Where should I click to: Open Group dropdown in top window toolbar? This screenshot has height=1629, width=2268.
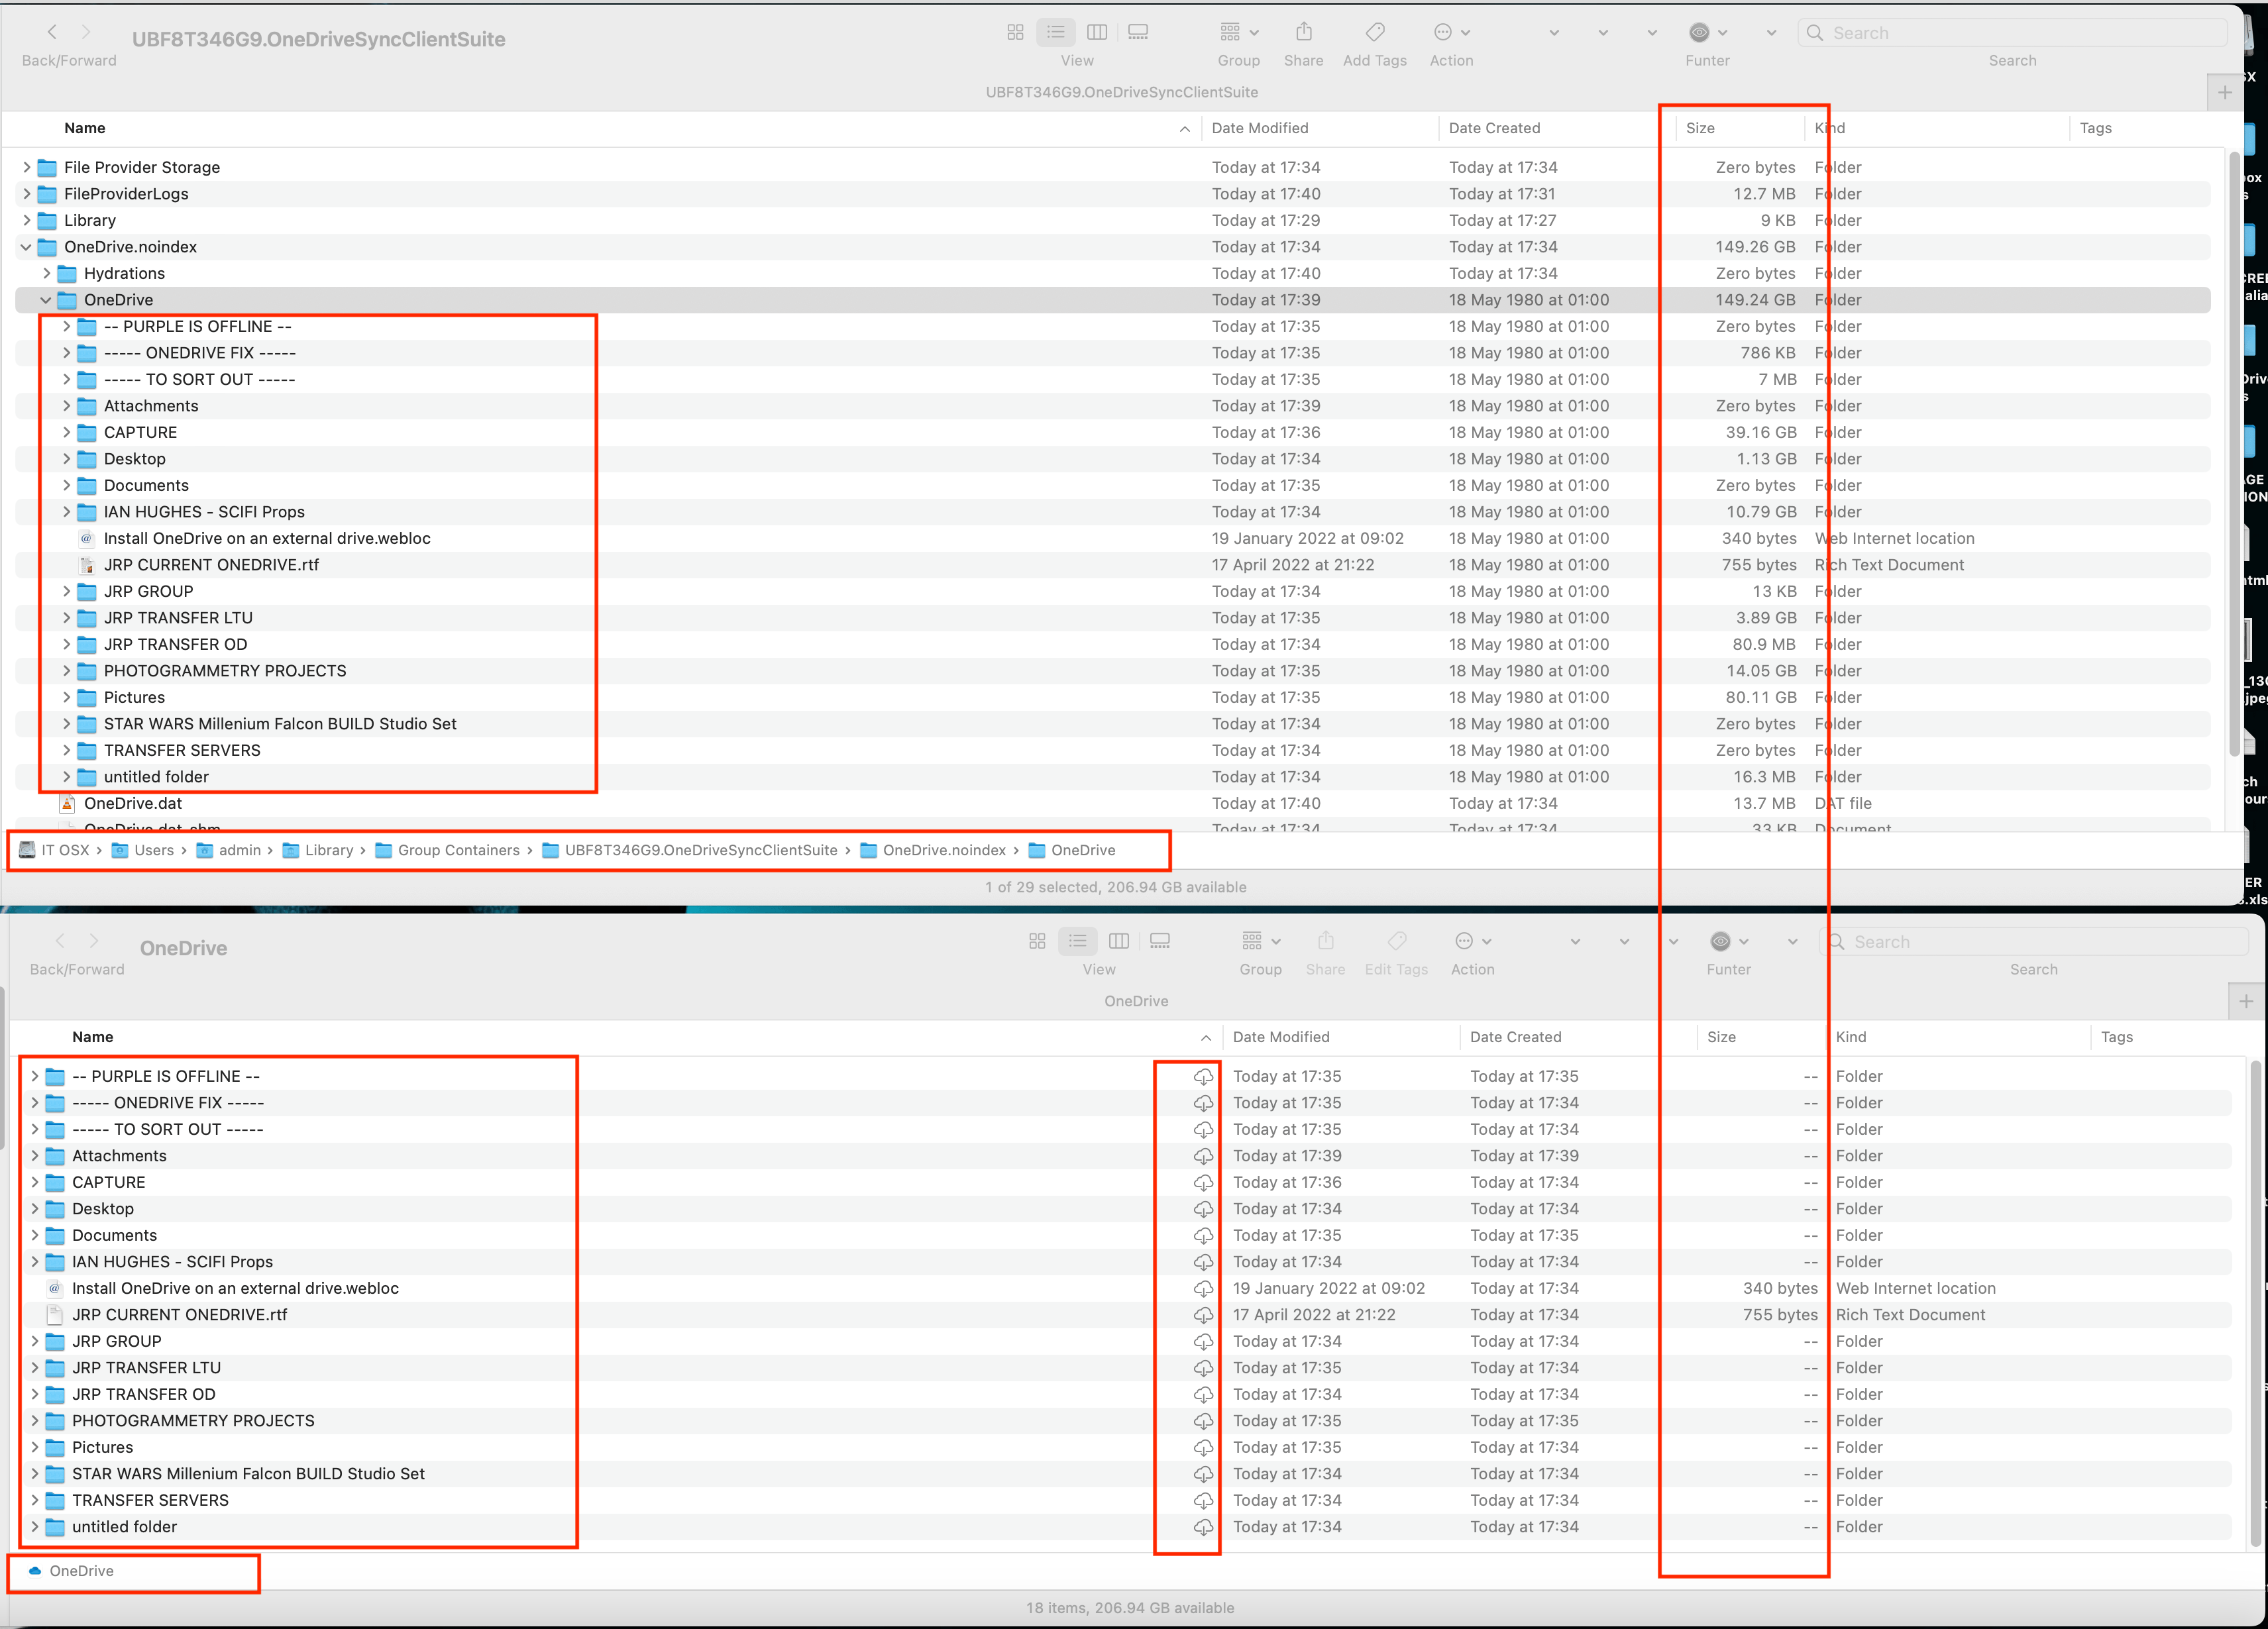coord(1238,33)
